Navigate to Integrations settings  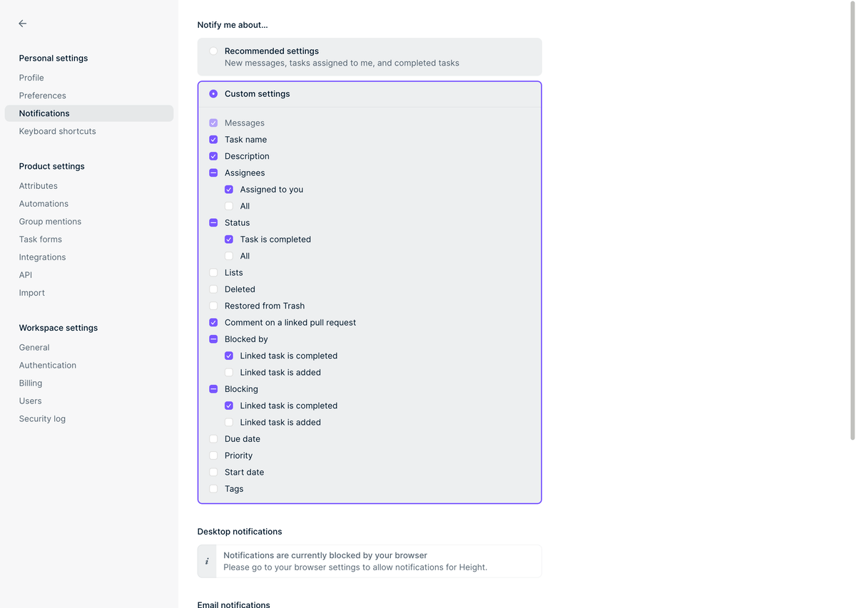click(x=42, y=257)
